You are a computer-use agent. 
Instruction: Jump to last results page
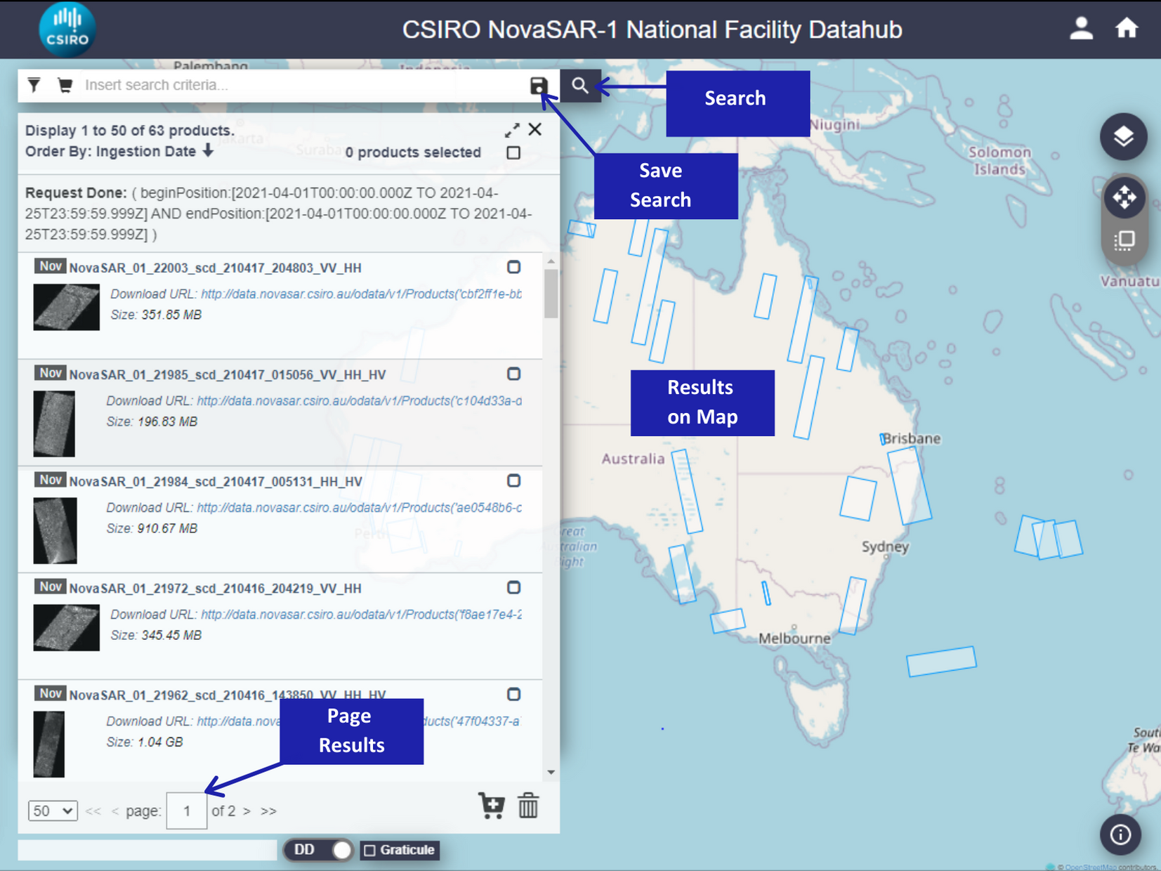268,811
